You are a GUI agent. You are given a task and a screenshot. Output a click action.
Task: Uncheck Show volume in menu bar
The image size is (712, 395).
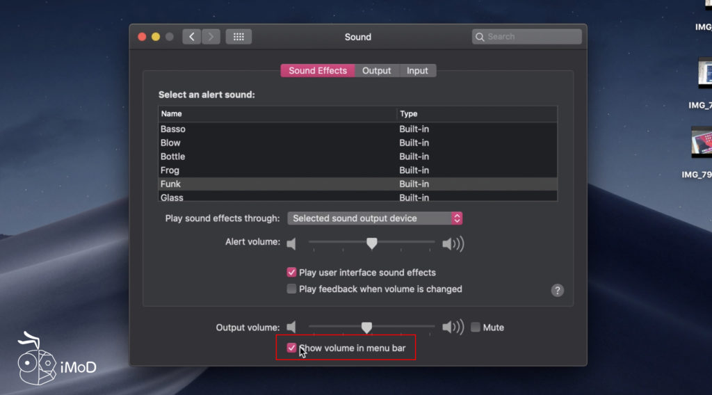click(291, 348)
